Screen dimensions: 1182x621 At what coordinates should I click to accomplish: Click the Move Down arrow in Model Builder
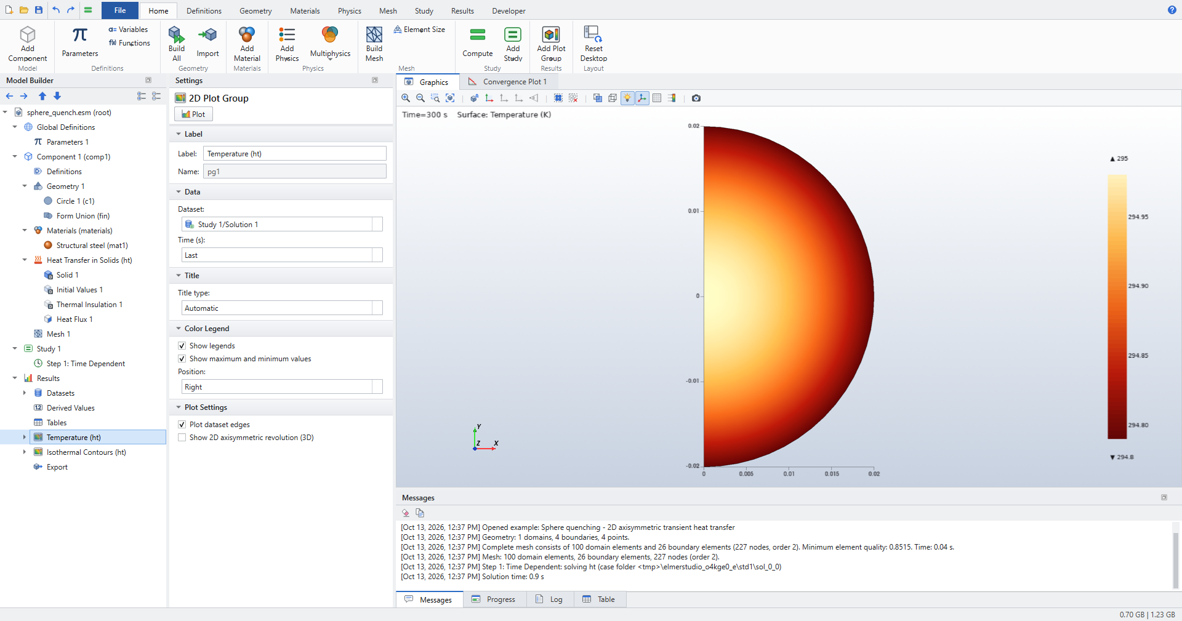[57, 96]
